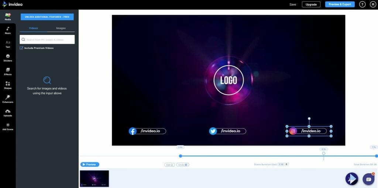Open the chat support bubble
This screenshot has height=188, width=378.
(x=369, y=179)
